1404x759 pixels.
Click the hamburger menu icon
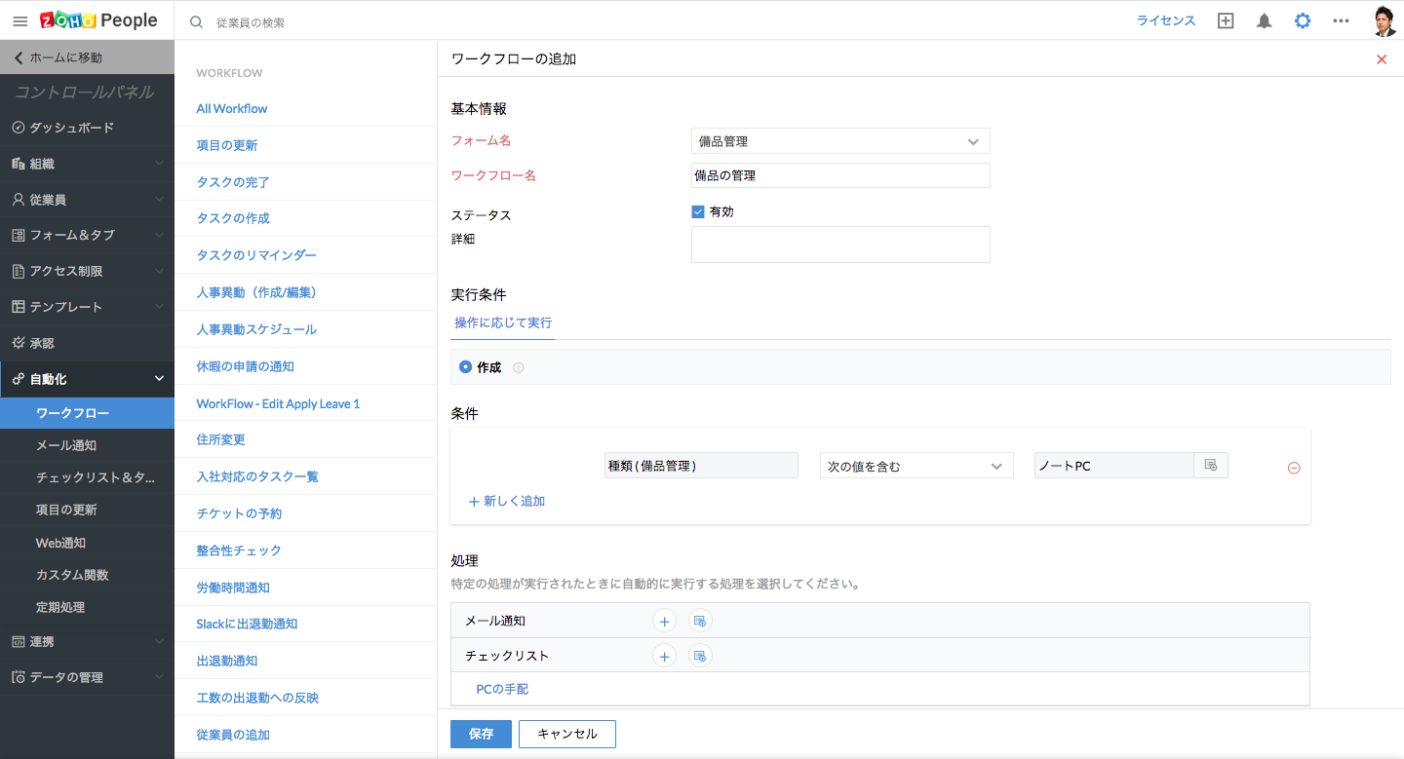click(x=19, y=20)
